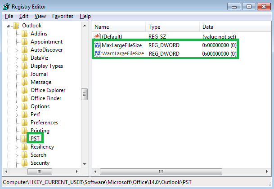Click the Data column header
Image resolution: width=274 pixels, height=189 pixels.
(235, 27)
